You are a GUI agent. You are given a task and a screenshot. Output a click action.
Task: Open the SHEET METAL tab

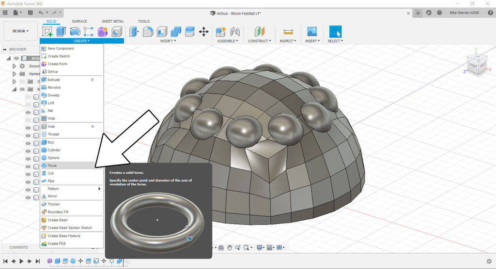(112, 21)
